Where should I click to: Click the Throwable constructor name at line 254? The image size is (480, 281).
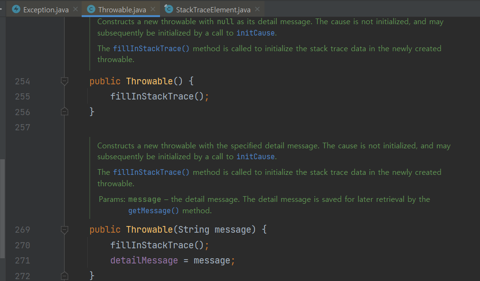(x=150, y=81)
